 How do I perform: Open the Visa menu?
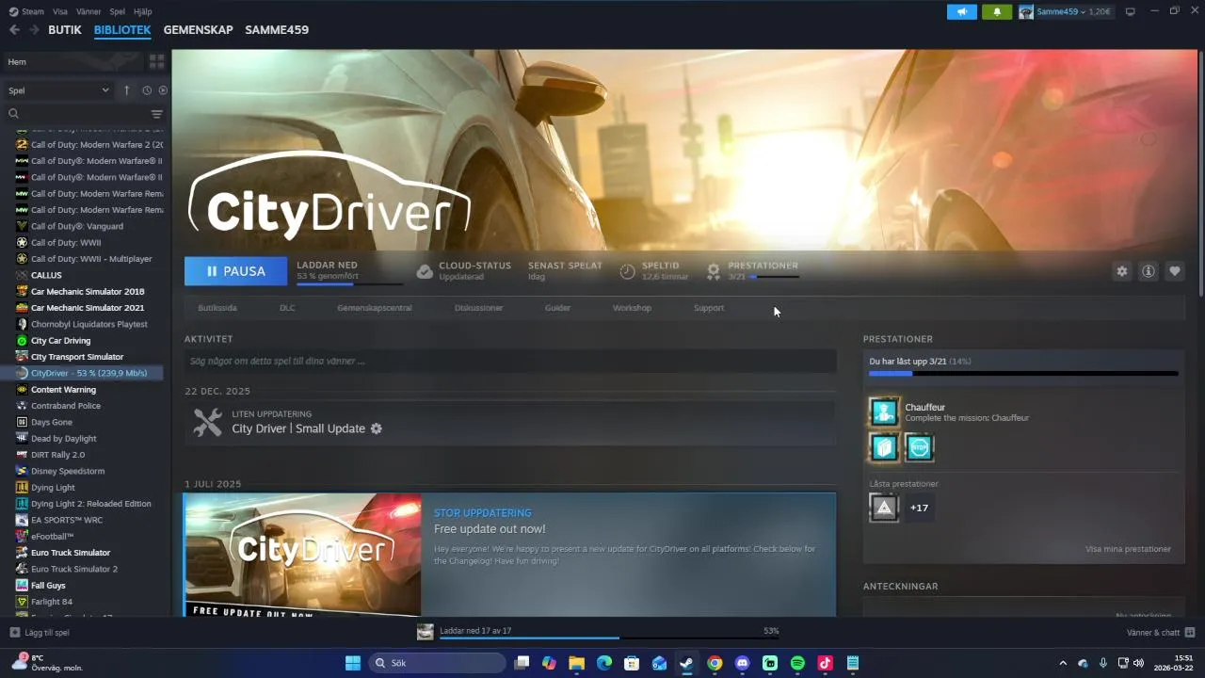(60, 11)
